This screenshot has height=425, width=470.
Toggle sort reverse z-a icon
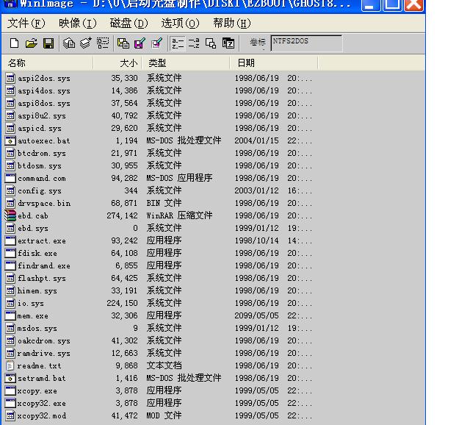(194, 43)
